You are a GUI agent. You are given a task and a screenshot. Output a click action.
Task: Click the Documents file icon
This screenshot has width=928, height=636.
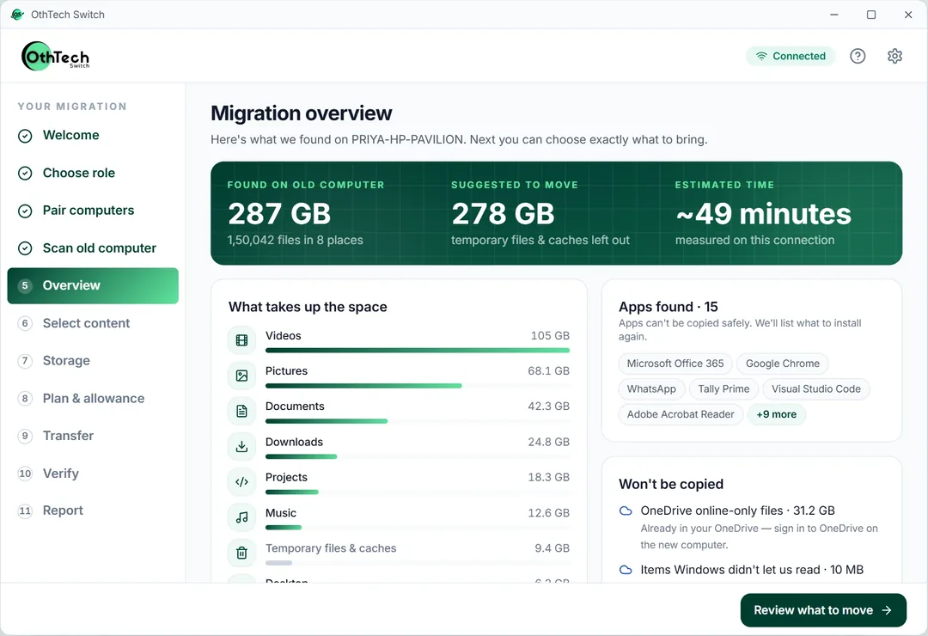(x=241, y=411)
